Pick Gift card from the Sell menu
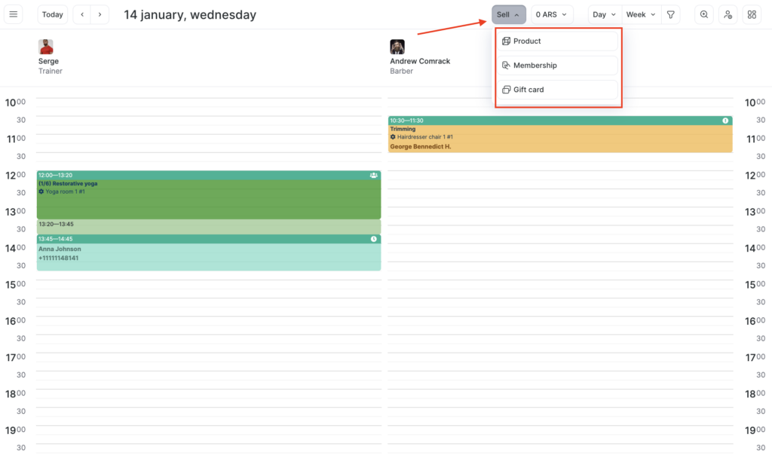This screenshot has height=459, width=772. tap(528, 90)
